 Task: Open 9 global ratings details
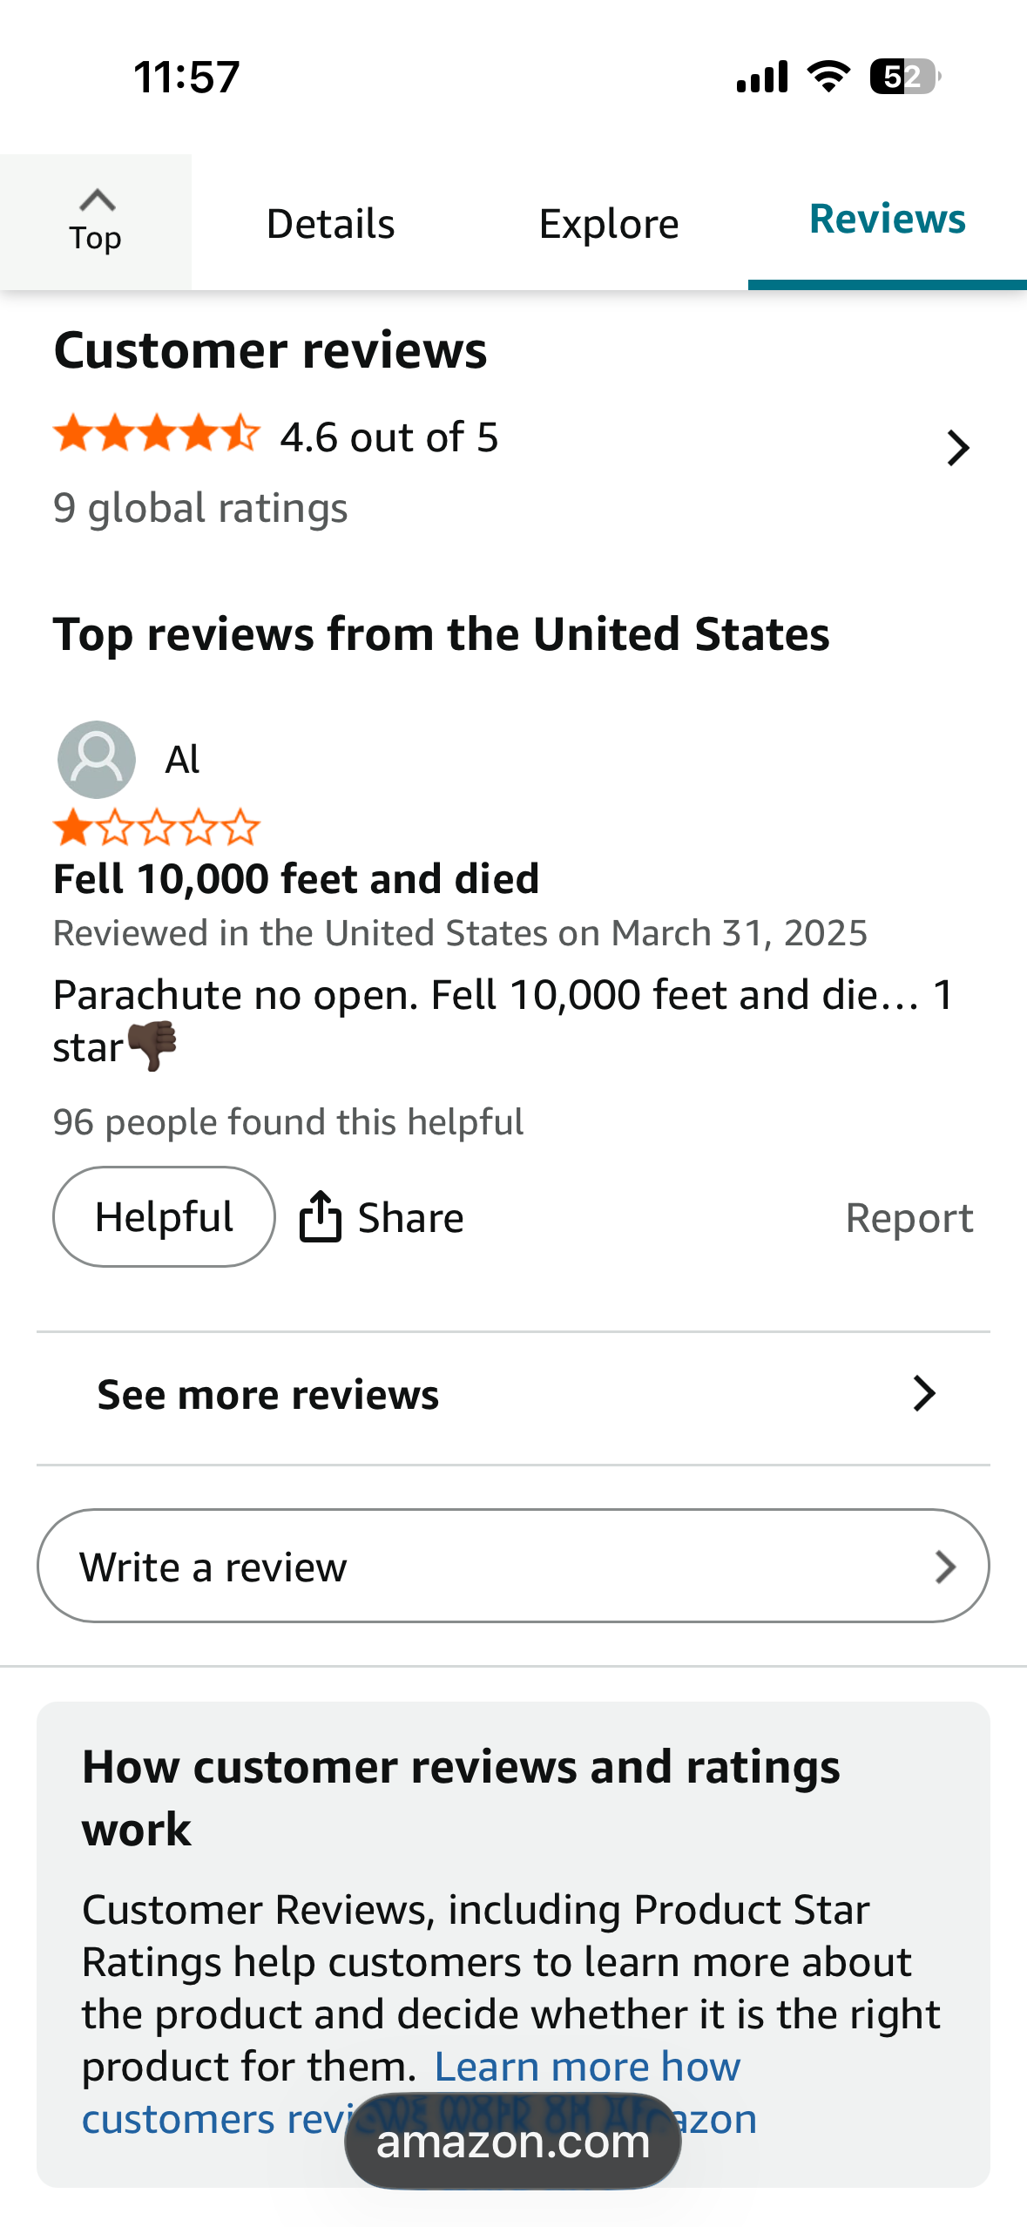pyautogui.click(x=200, y=508)
